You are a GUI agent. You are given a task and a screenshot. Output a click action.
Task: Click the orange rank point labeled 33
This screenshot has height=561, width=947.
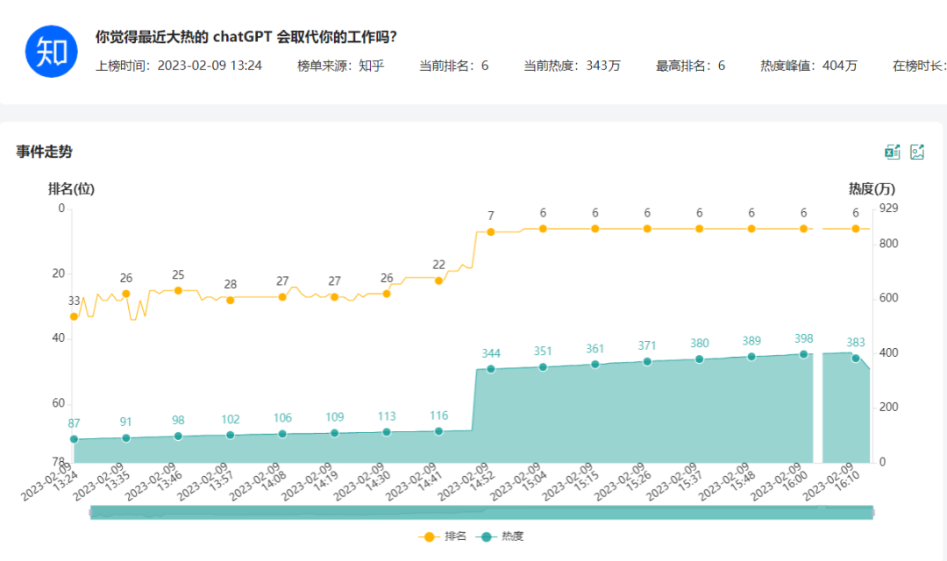(74, 316)
